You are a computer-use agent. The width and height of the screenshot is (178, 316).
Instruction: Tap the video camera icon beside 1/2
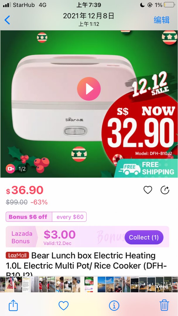tap(10, 169)
